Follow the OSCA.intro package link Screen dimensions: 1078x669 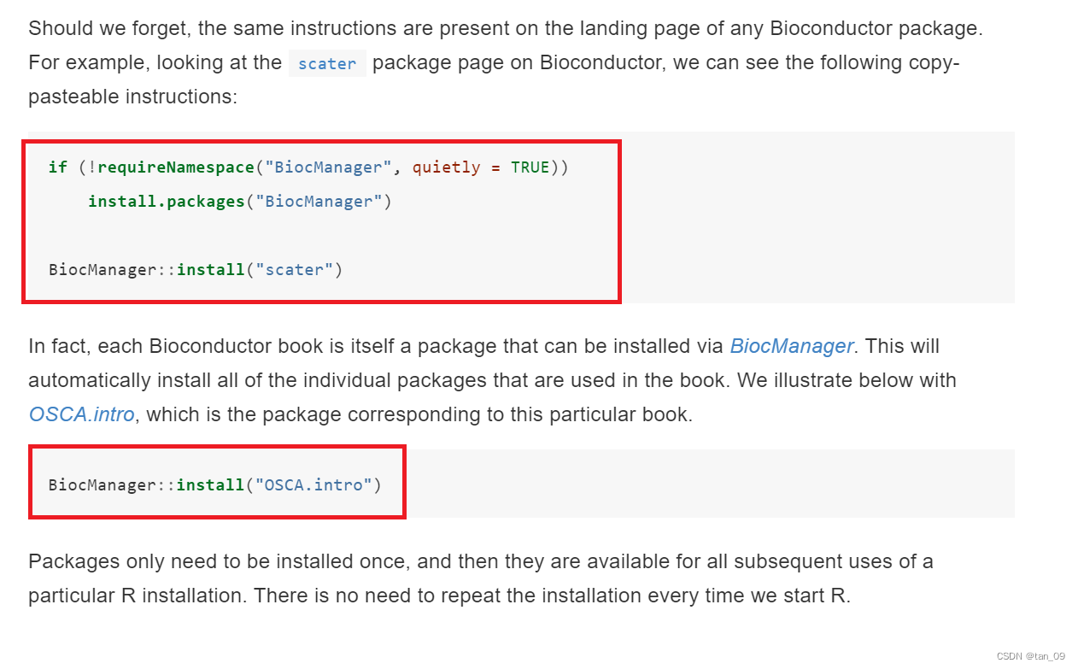coord(81,414)
